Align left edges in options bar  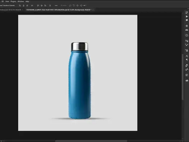click(20, 6)
